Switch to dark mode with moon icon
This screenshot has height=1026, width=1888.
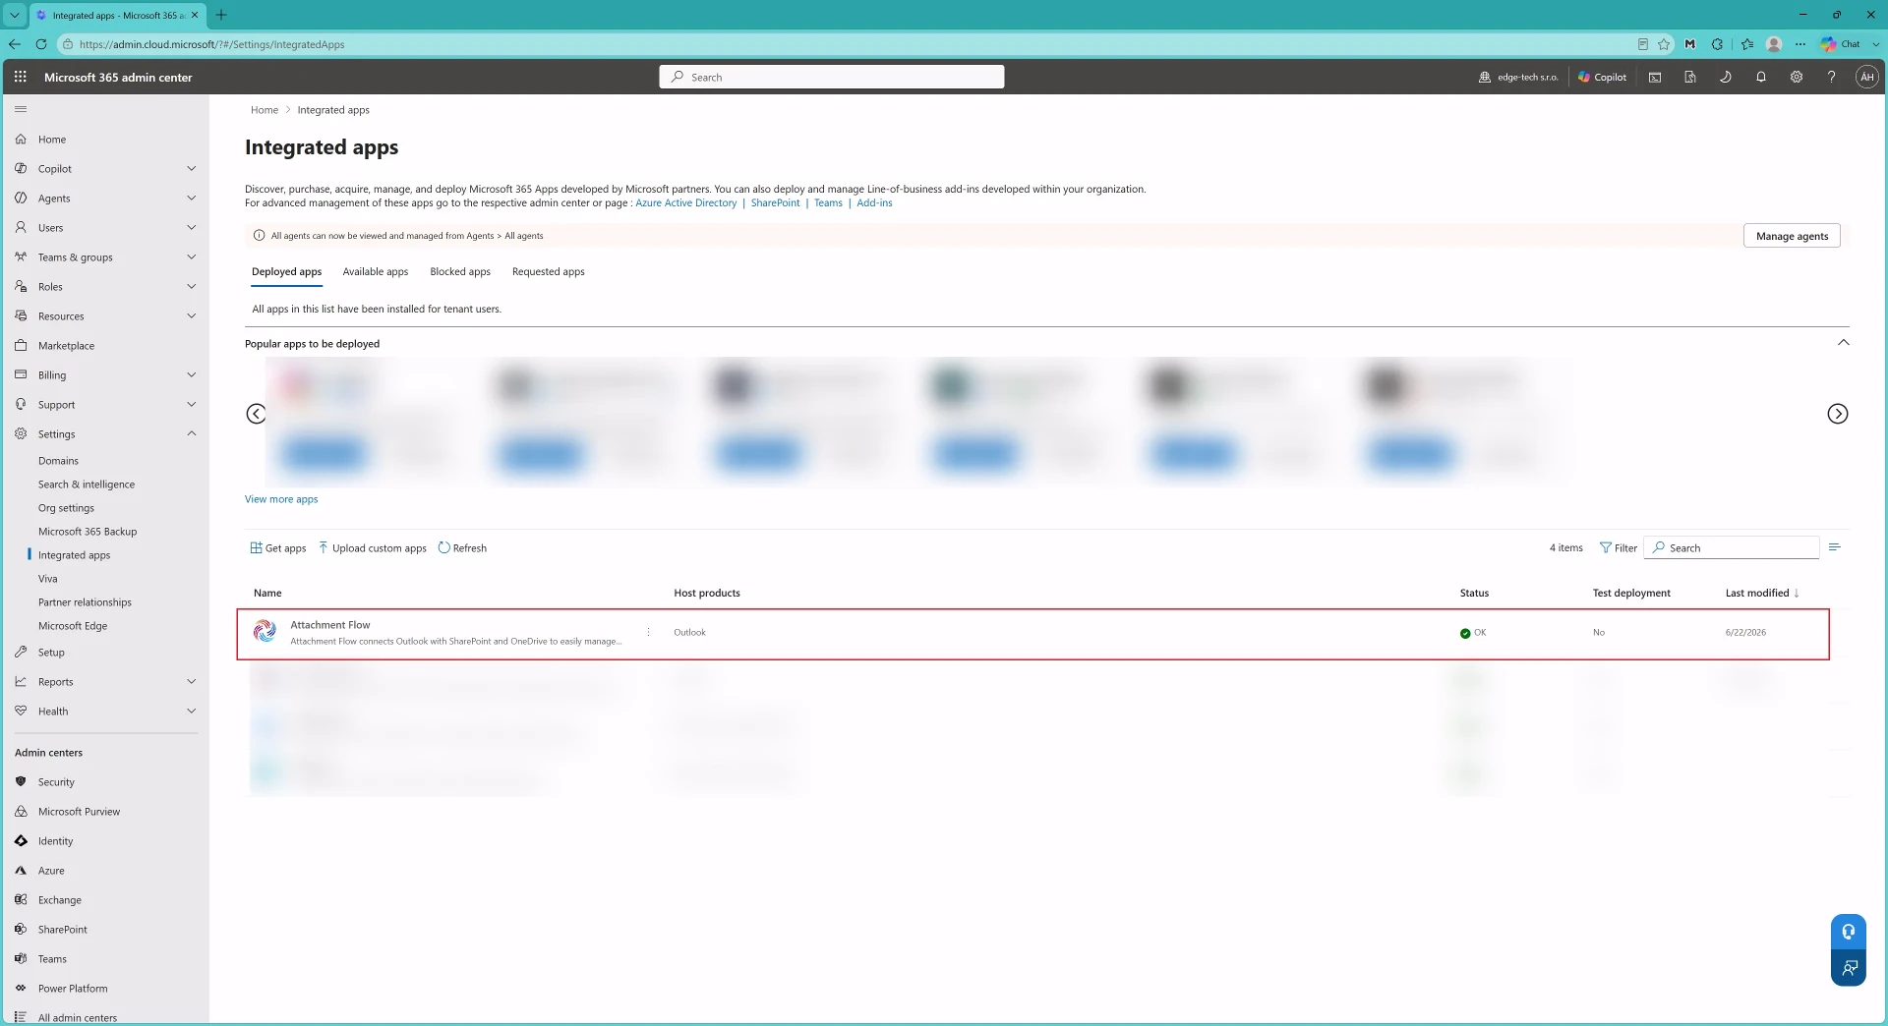(x=1726, y=77)
